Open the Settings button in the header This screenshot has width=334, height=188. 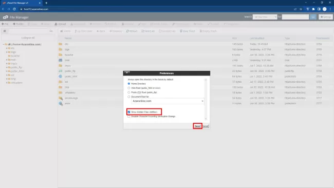coord(326,17)
